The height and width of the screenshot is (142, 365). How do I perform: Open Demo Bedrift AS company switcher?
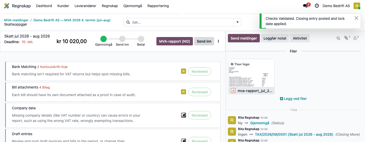pyautogui.click(x=336, y=6)
